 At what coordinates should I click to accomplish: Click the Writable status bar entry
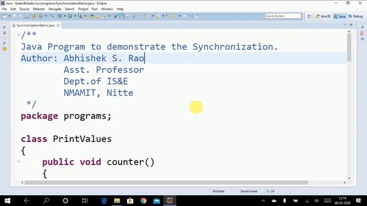218,191
